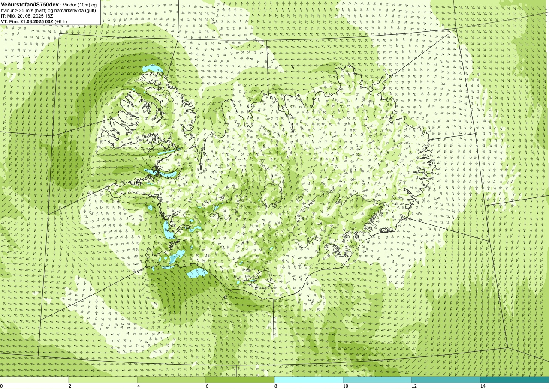Image resolution: width=549 pixels, height=389 pixels.
Task: Select the medium green 4–6 m/s legend swatch
Action: (172, 380)
